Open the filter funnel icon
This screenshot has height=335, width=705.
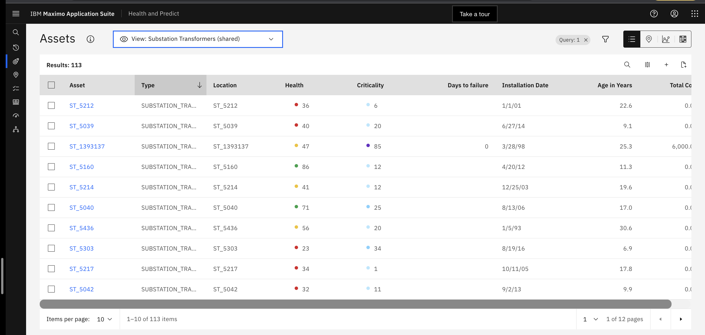(x=605, y=39)
